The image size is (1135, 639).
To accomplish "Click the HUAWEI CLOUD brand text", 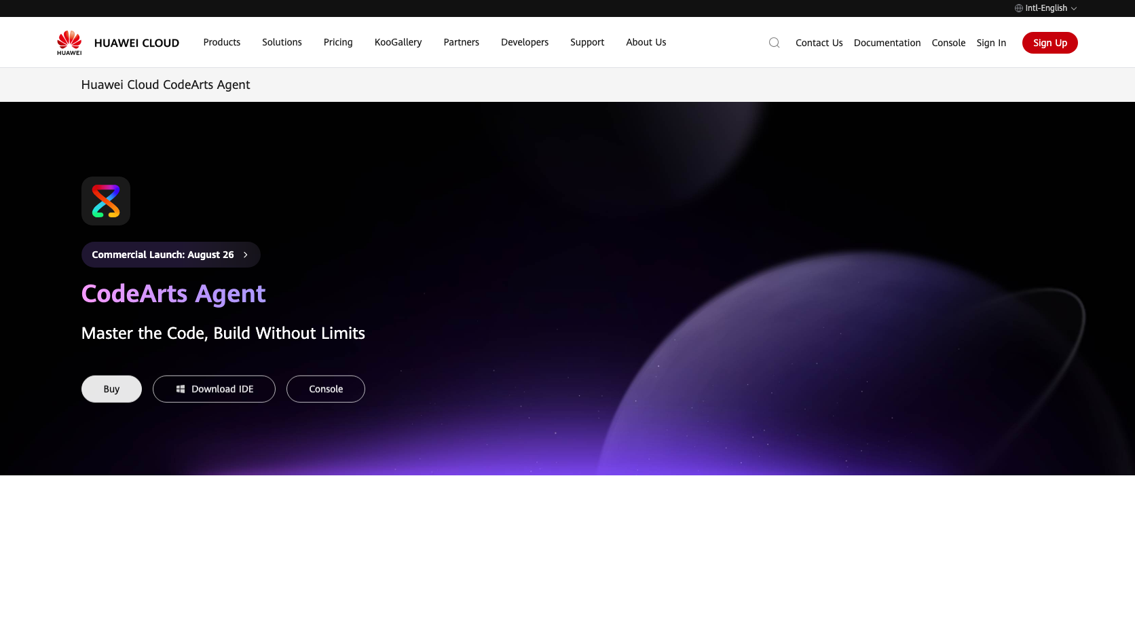I will 136,43.
